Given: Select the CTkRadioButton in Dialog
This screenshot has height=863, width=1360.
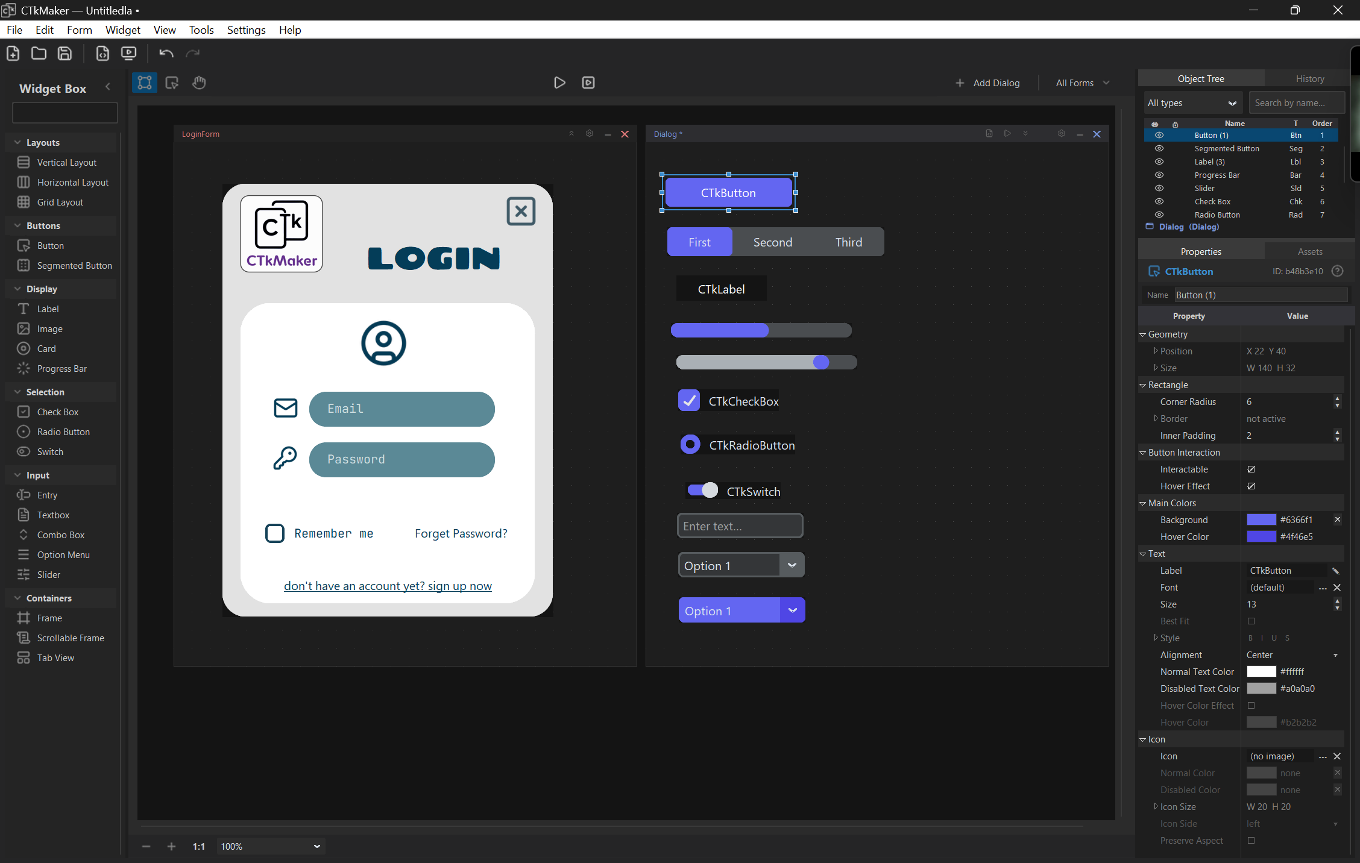Looking at the screenshot, I should point(690,445).
